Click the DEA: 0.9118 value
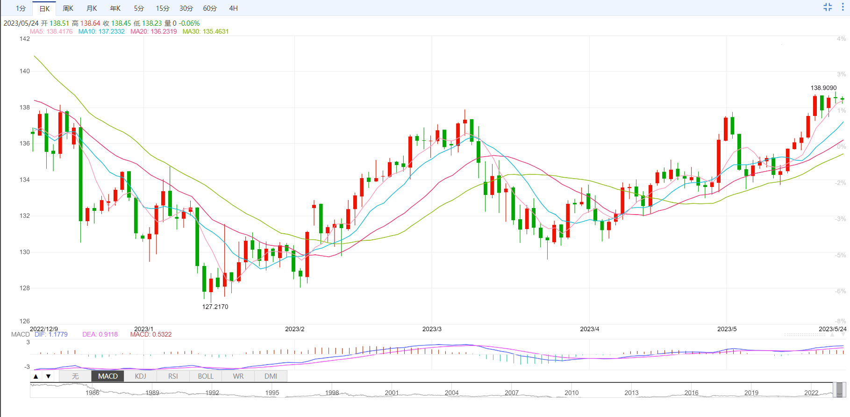The image size is (850, 417). click(100, 334)
